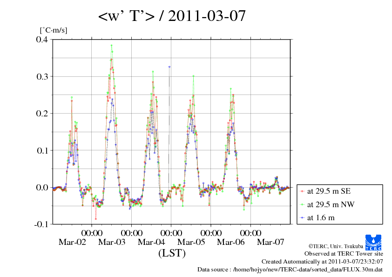The width and height of the screenshot is (392, 277).
Task: Click the Data source file path line
Action: point(290,270)
